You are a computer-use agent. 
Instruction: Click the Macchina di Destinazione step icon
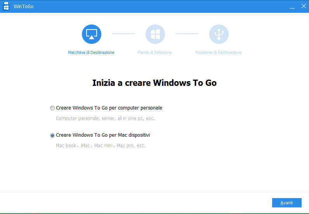coord(92,34)
